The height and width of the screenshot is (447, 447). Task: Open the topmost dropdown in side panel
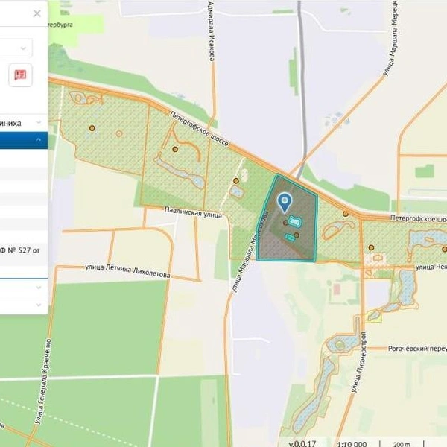click(16, 48)
